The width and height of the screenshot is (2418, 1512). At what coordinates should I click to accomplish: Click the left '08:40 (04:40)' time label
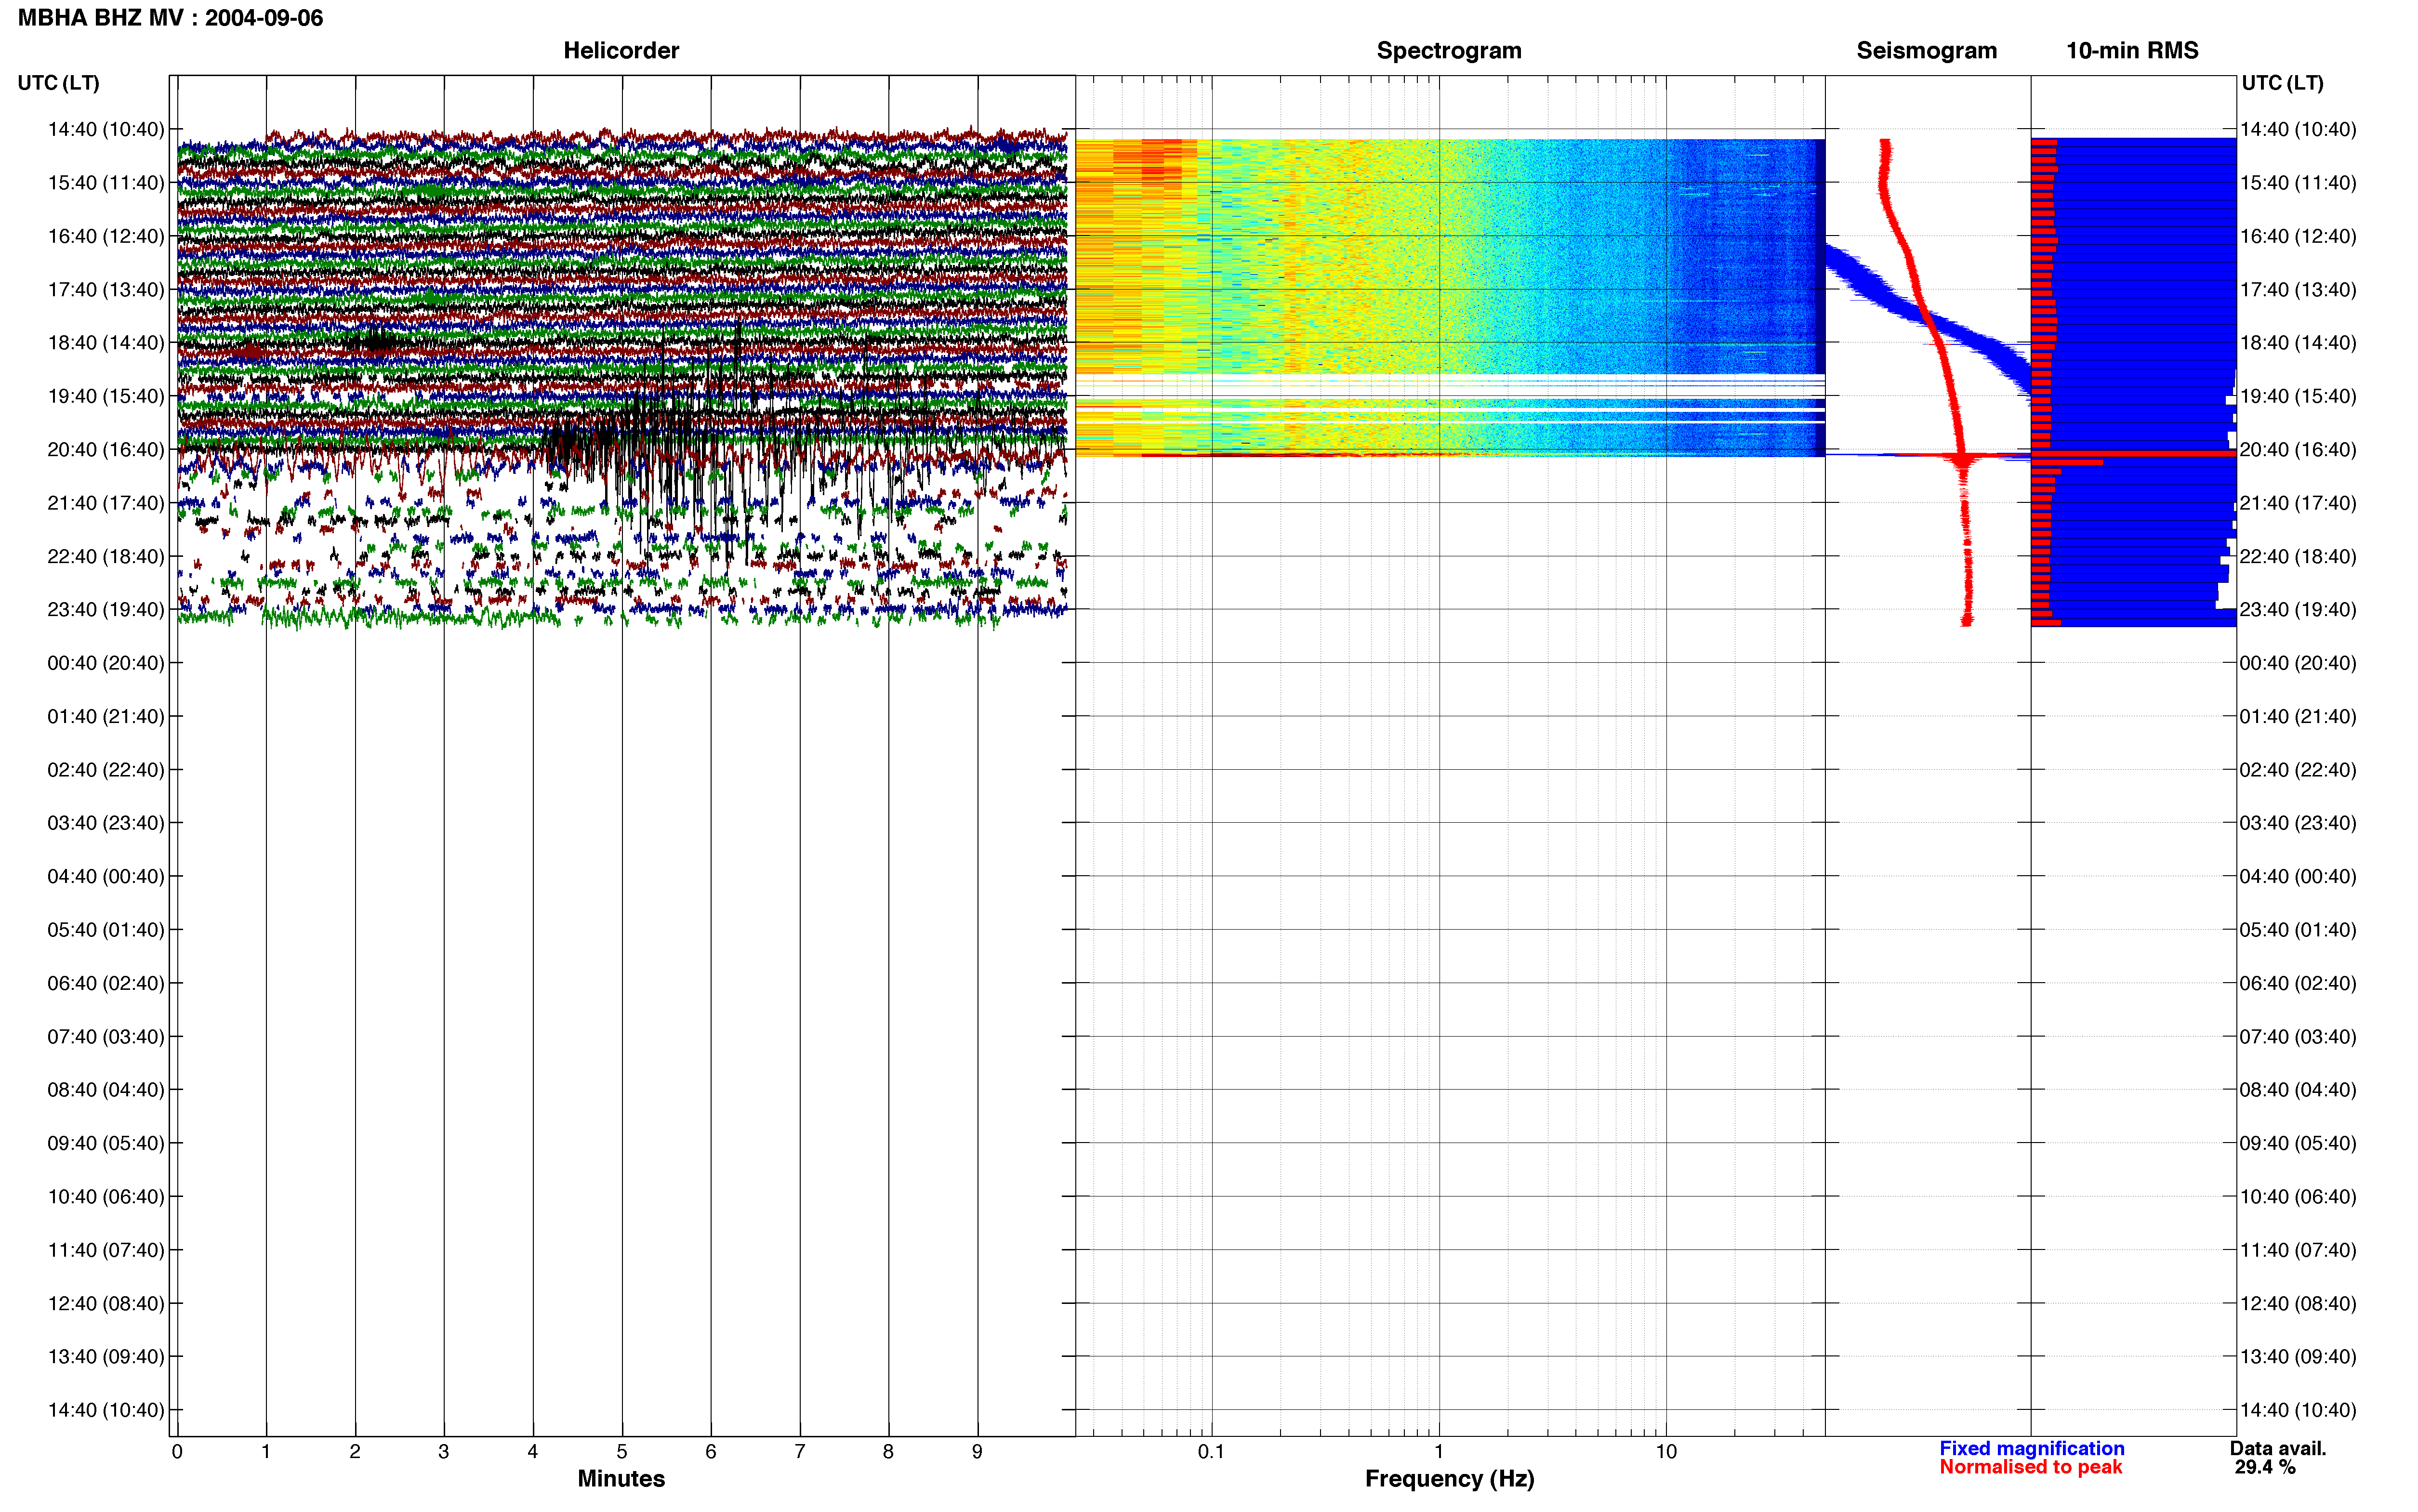click(106, 1090)
